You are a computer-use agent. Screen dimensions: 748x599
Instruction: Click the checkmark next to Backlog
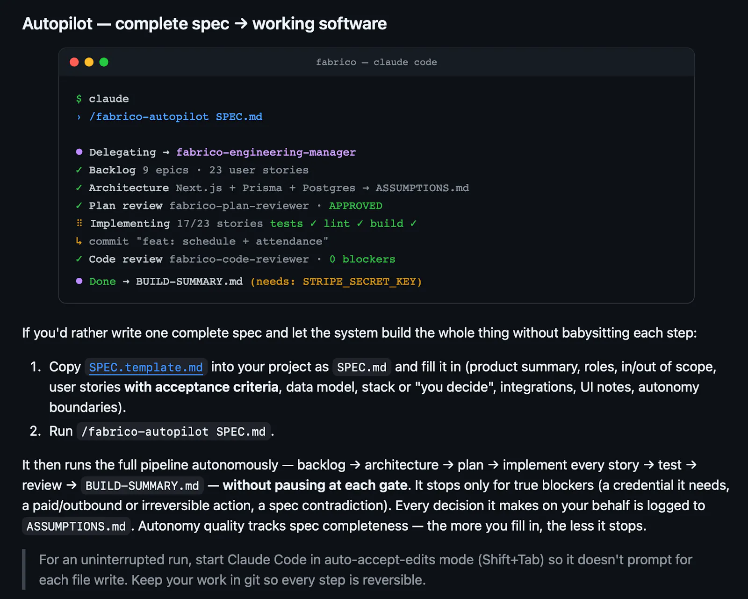click(x=79, y=170)
